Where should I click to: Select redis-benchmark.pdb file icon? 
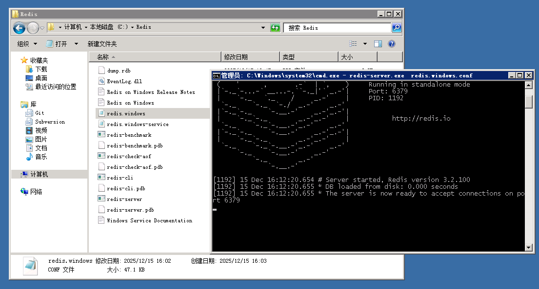pos(101,145)
